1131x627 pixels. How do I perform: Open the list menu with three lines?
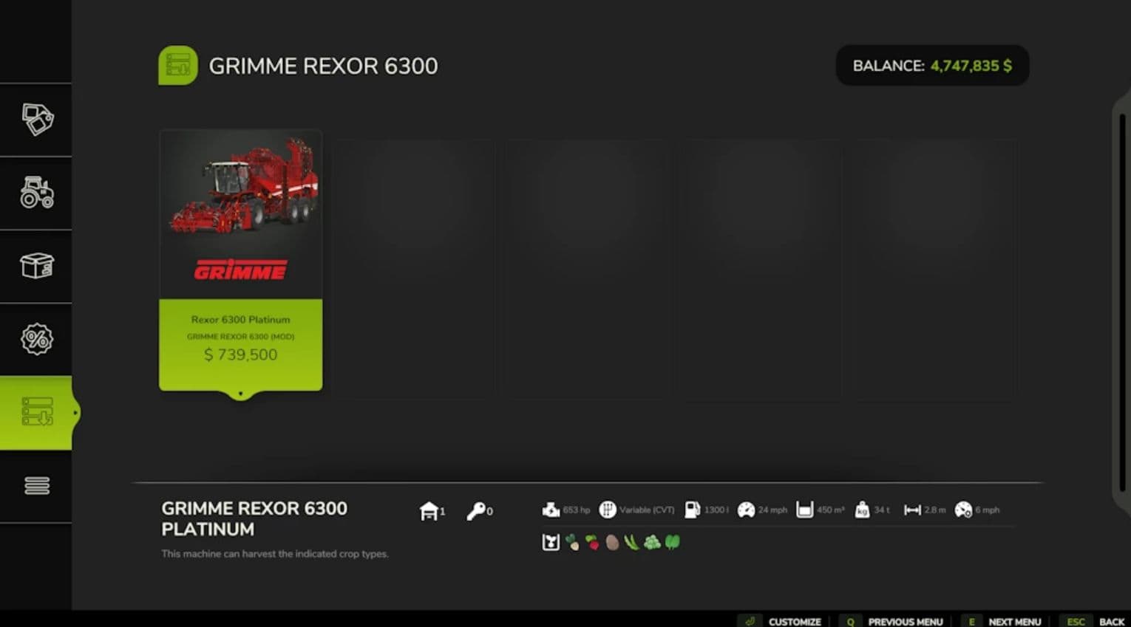pos(36,485)
